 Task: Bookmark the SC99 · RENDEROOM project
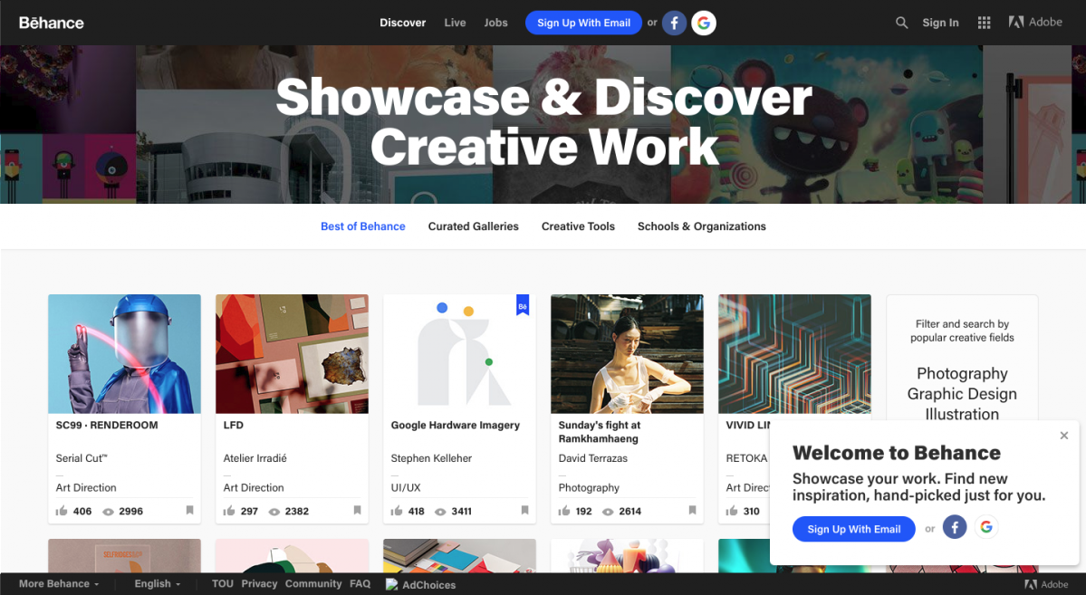pyautogui.click(x=190, y=511)
